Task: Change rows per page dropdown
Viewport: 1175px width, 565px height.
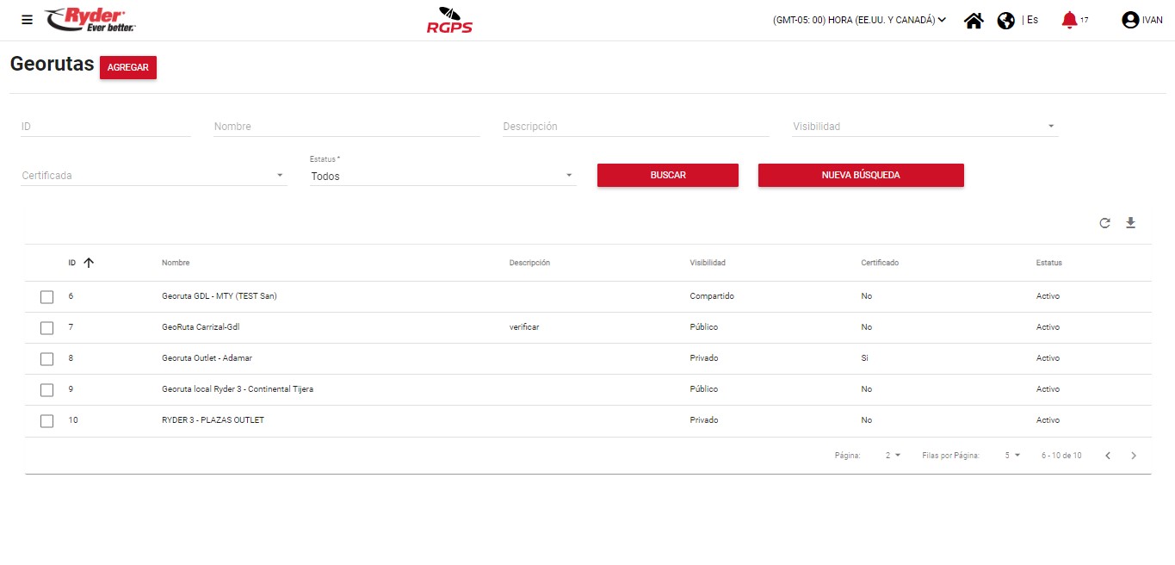Action: click(x=1011, y=456)
